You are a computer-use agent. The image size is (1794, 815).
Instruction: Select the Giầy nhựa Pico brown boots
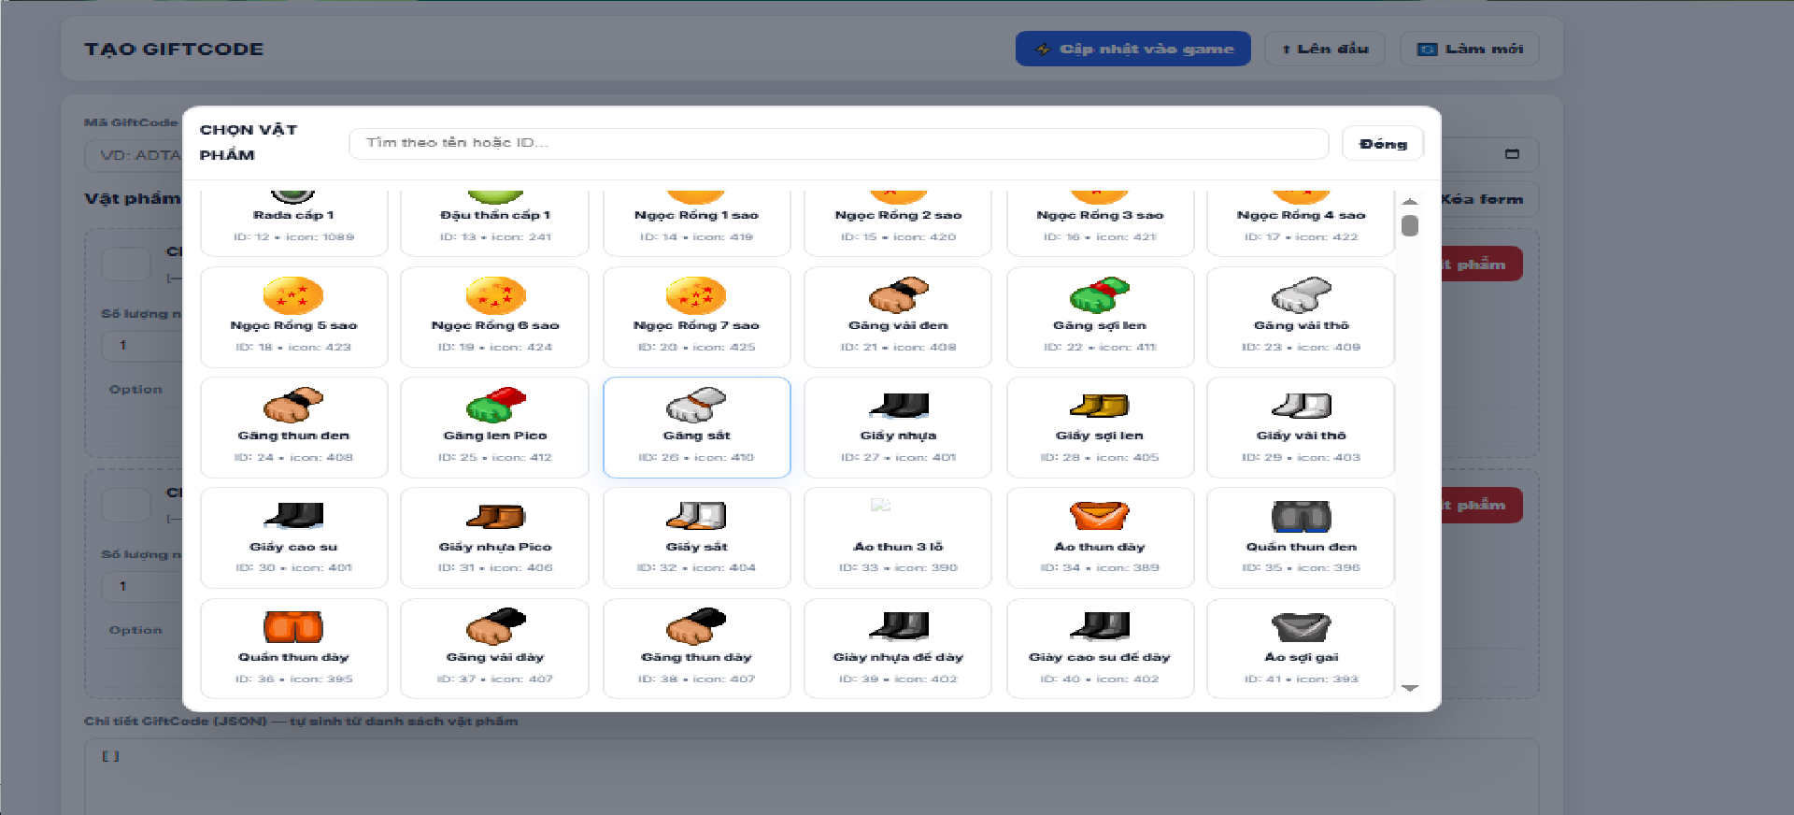pos(495,537)
